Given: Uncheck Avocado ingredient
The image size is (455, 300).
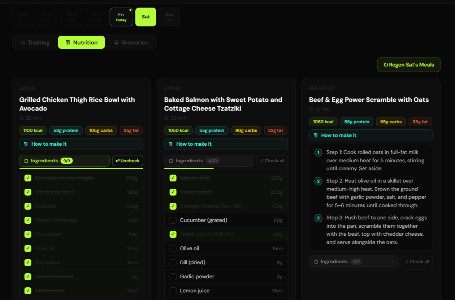Looking at the screenshot, I should coord(28,206).
